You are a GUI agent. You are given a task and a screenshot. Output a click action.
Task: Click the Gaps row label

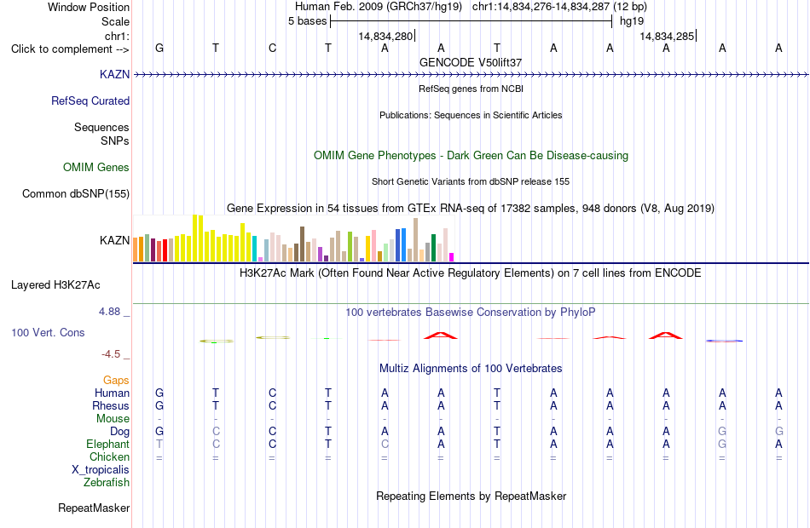(116, 381)
